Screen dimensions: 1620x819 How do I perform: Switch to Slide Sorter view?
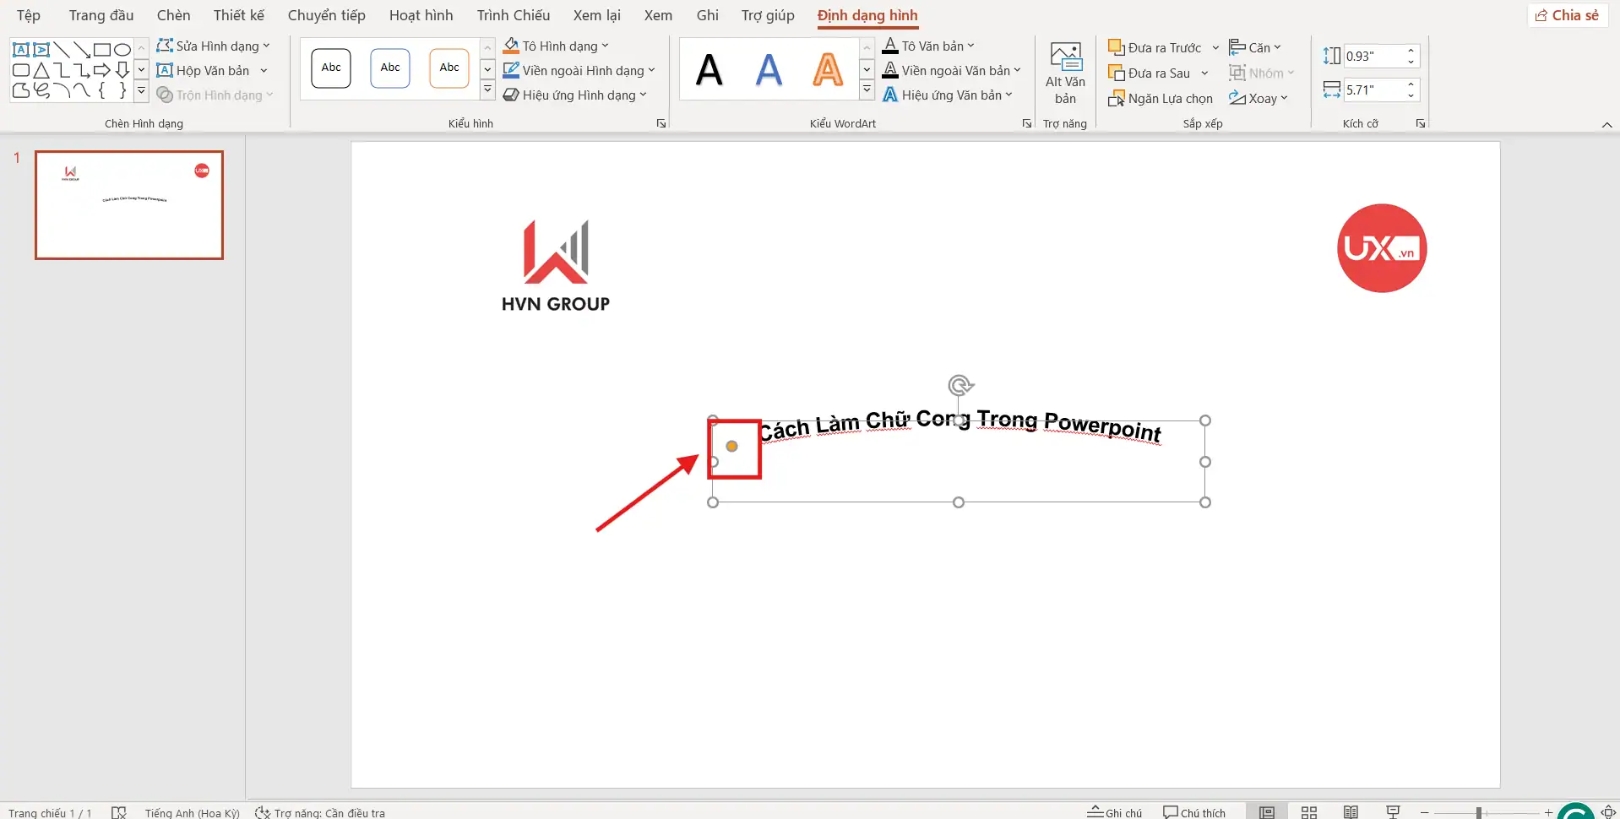(x=1309, y=812)
